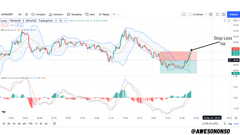
Task: Open the go-to-date calendar icon
Action: [x=54, y=123]
